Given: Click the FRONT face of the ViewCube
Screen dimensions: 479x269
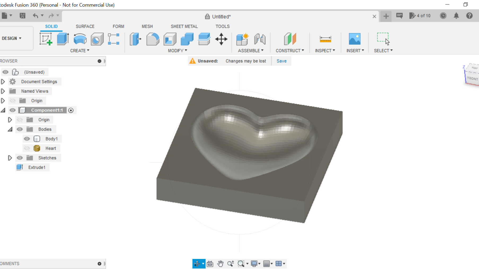Looking at the screenshot, I should pos(473,78).
